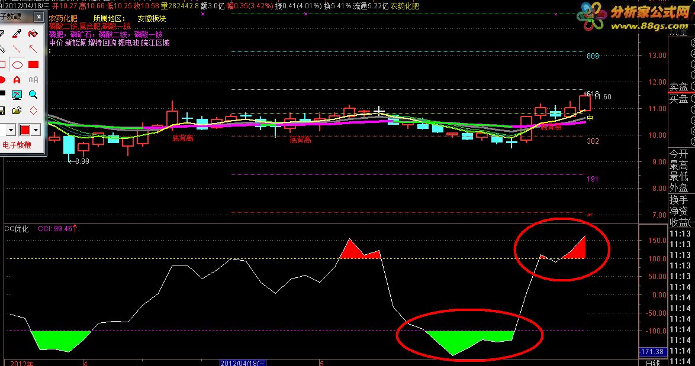This screenshot has width=695, height=366.
Task: Click the 电子教鞭 label in the palette
Action: pyautogui.click(x=17, y=145)
